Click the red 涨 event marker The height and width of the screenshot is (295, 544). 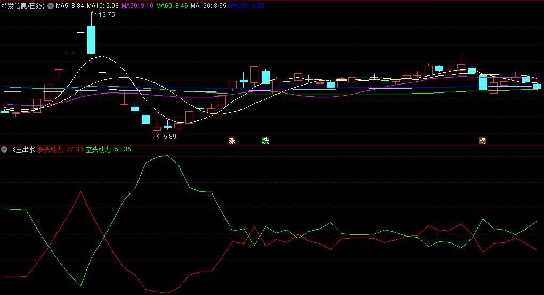click(232, 141)
